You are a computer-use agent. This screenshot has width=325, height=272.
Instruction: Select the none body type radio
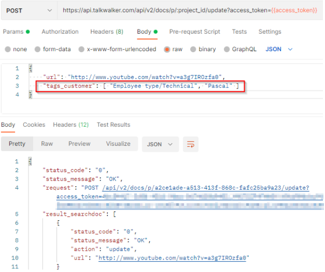click(8, 49)
